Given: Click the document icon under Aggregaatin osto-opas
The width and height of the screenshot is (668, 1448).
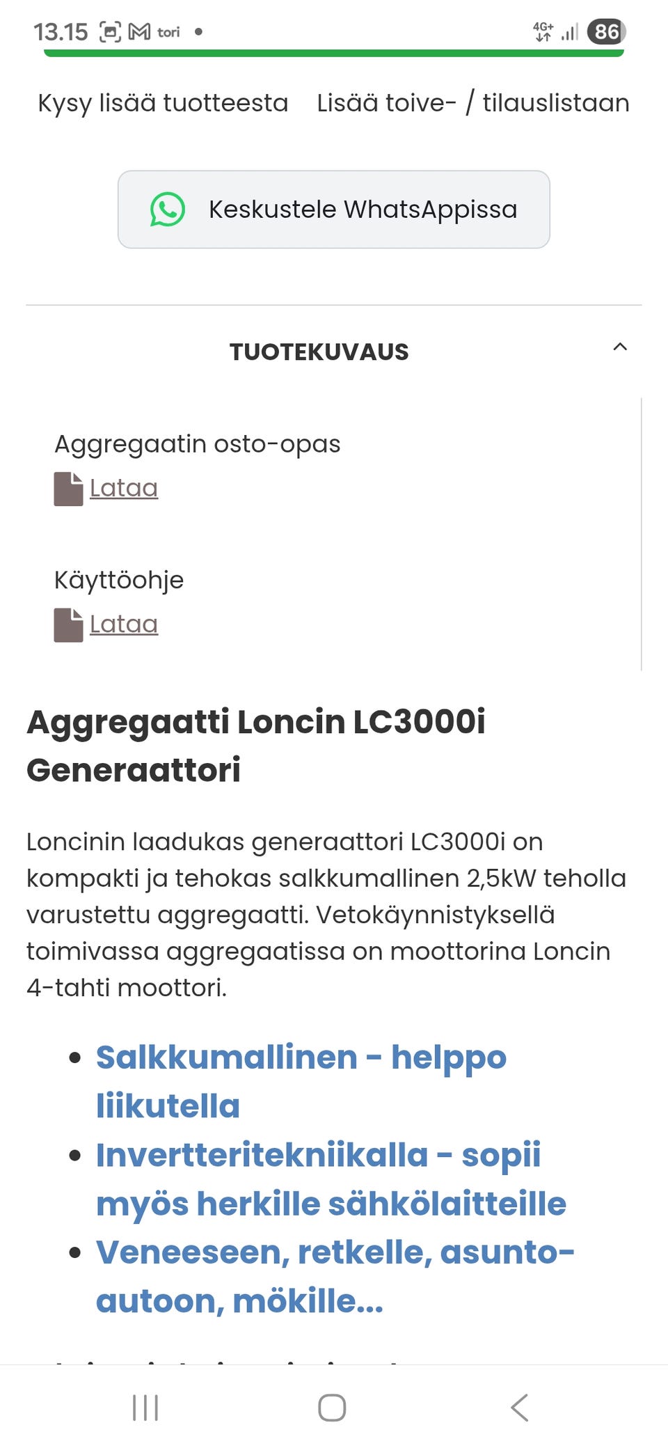Looking at the screenshot, I should tap(68, 489).
